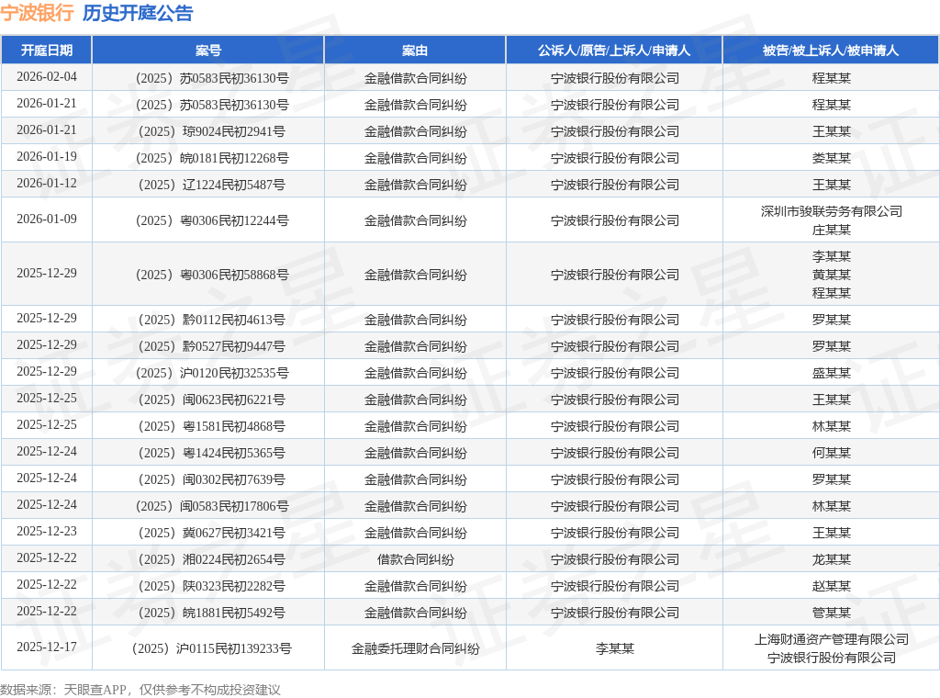The height and width of the screenshot is (698, 940).
Task: Click defendant 黄某某
Action: point(831,275)
